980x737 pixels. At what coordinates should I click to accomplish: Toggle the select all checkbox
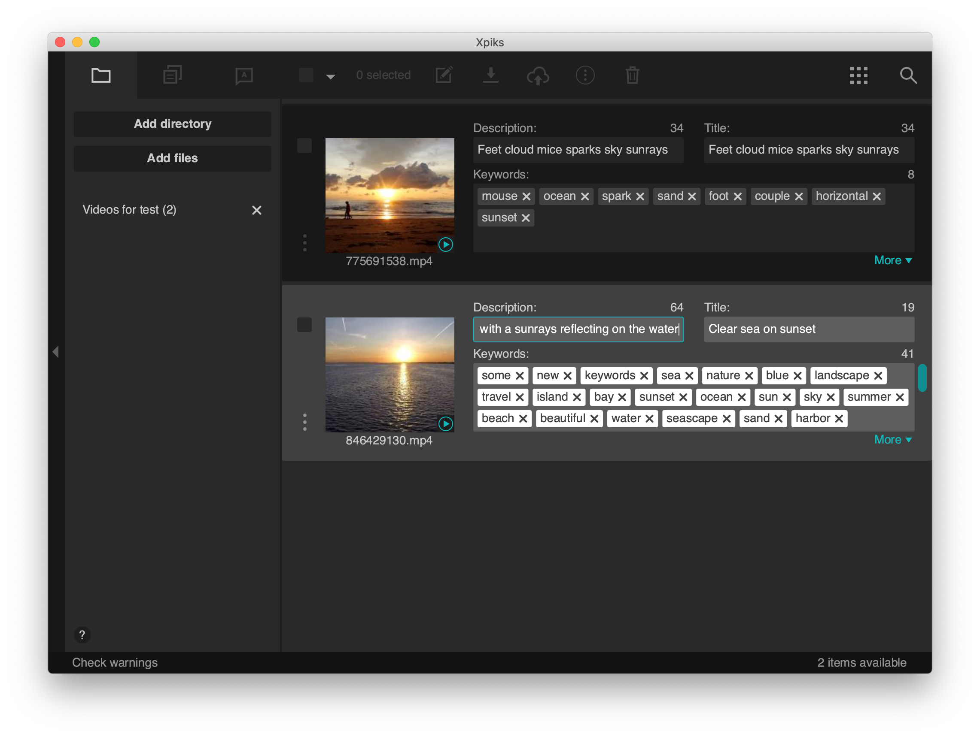(x=306, y=75)
